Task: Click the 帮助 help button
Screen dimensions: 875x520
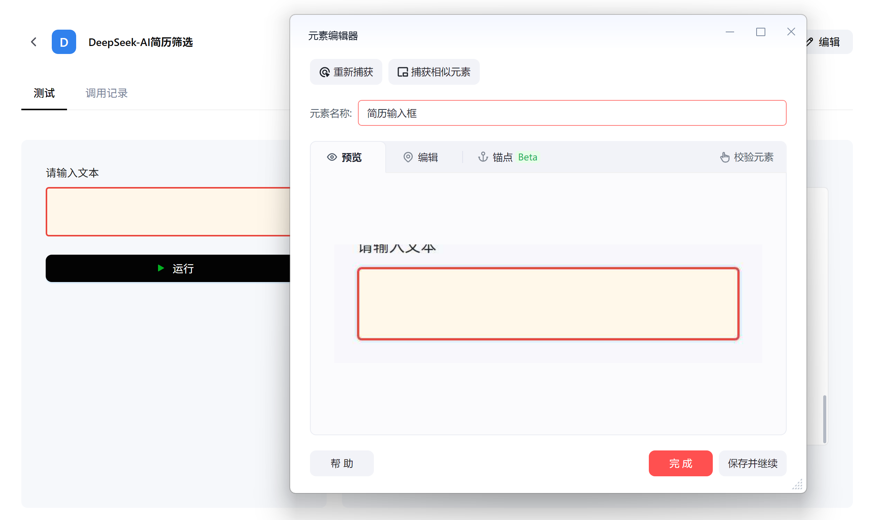Action: pos(342,463)
